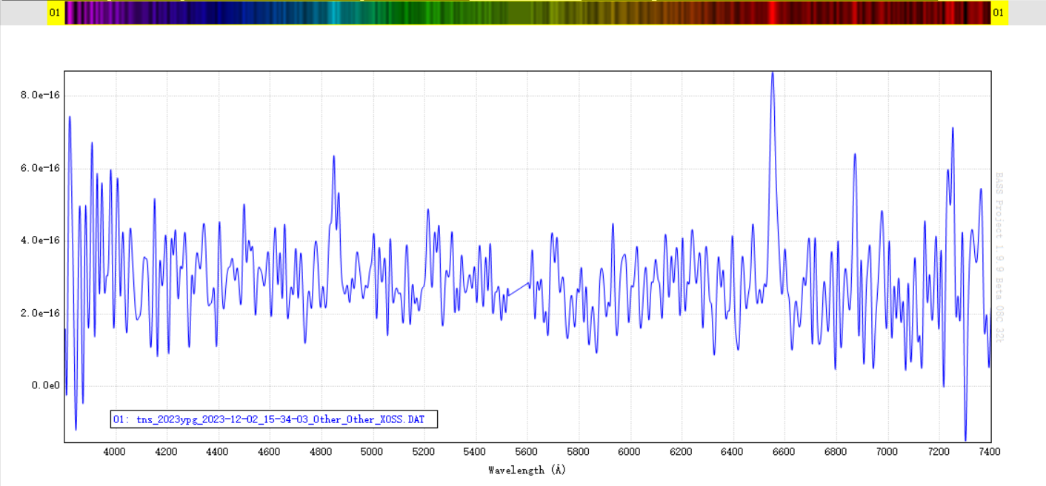This screenshot has width=1046, height=486.
Task: Click the cyan band in the color strip
Action: coord(334,13)
